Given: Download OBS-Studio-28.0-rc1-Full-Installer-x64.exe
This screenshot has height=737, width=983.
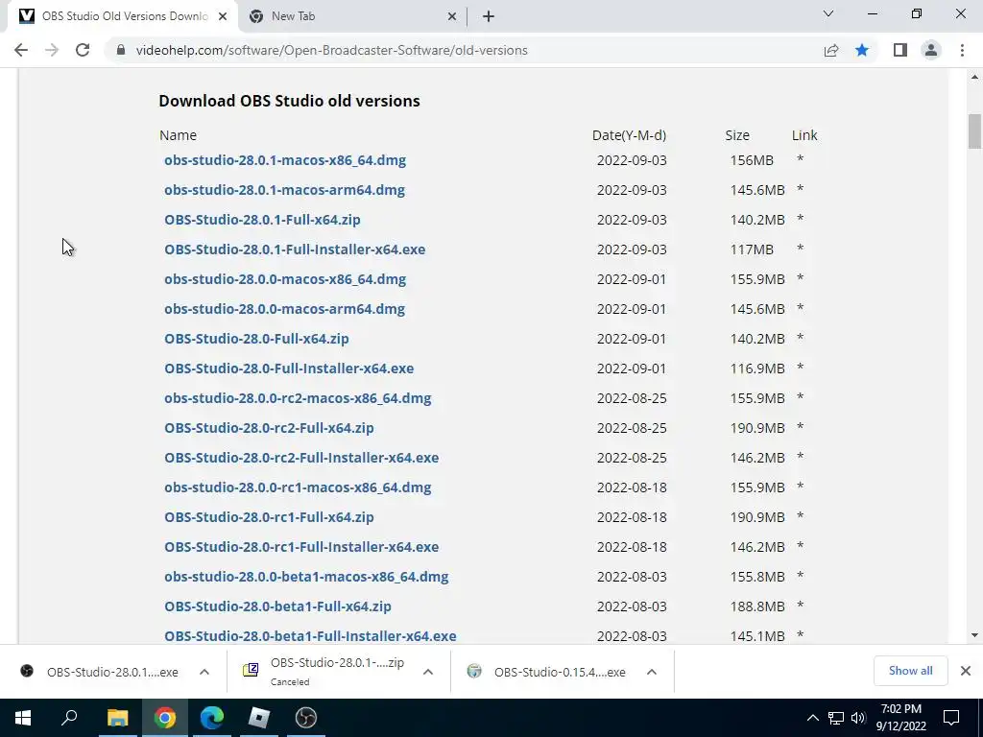Looking at the screenshot, I should [x=301, y=547].
